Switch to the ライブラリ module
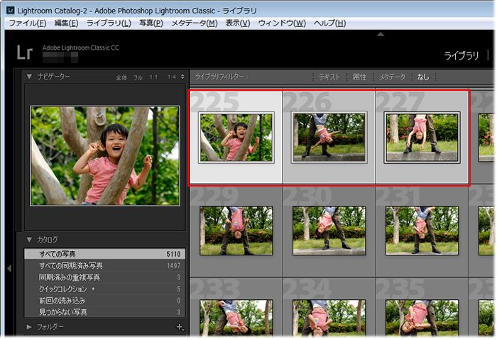Screen dimensions: 497x339 (x=461, y=56)
